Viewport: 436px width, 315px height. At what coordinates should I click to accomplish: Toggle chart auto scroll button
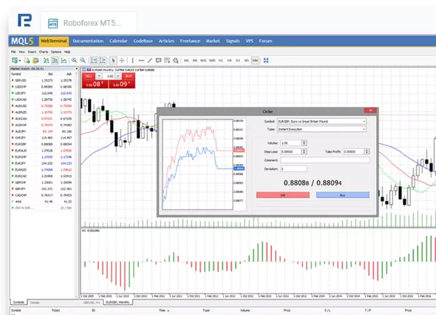pyautogui.click(x=93, y=60)
